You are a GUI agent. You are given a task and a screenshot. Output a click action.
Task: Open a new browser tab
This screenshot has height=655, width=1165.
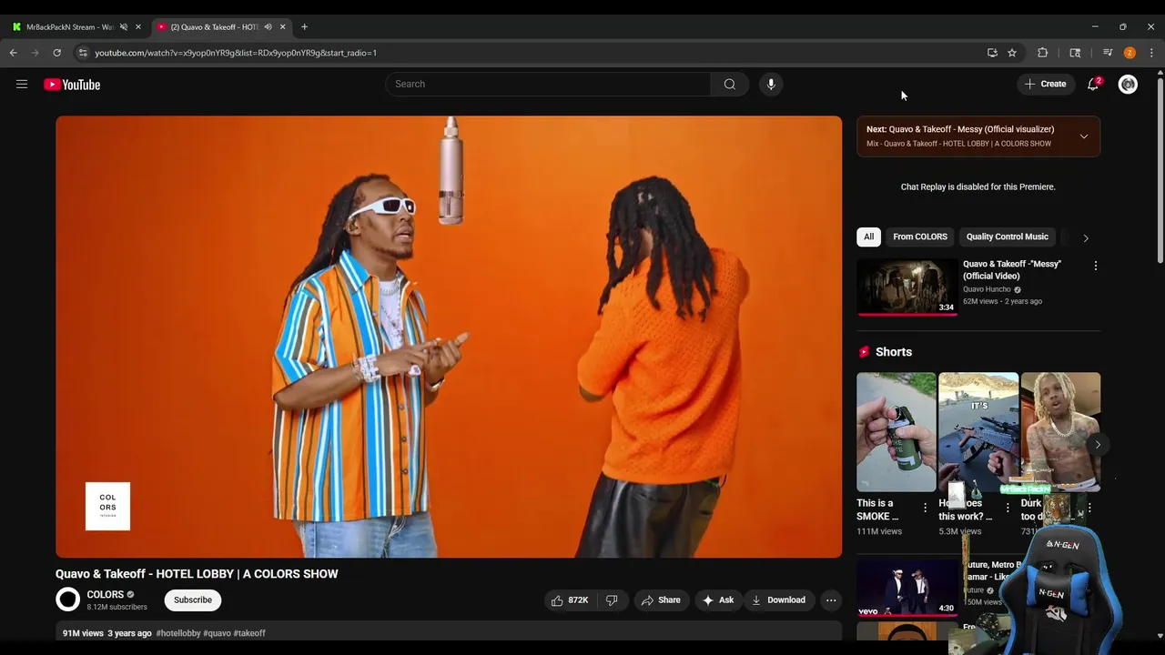304,27
